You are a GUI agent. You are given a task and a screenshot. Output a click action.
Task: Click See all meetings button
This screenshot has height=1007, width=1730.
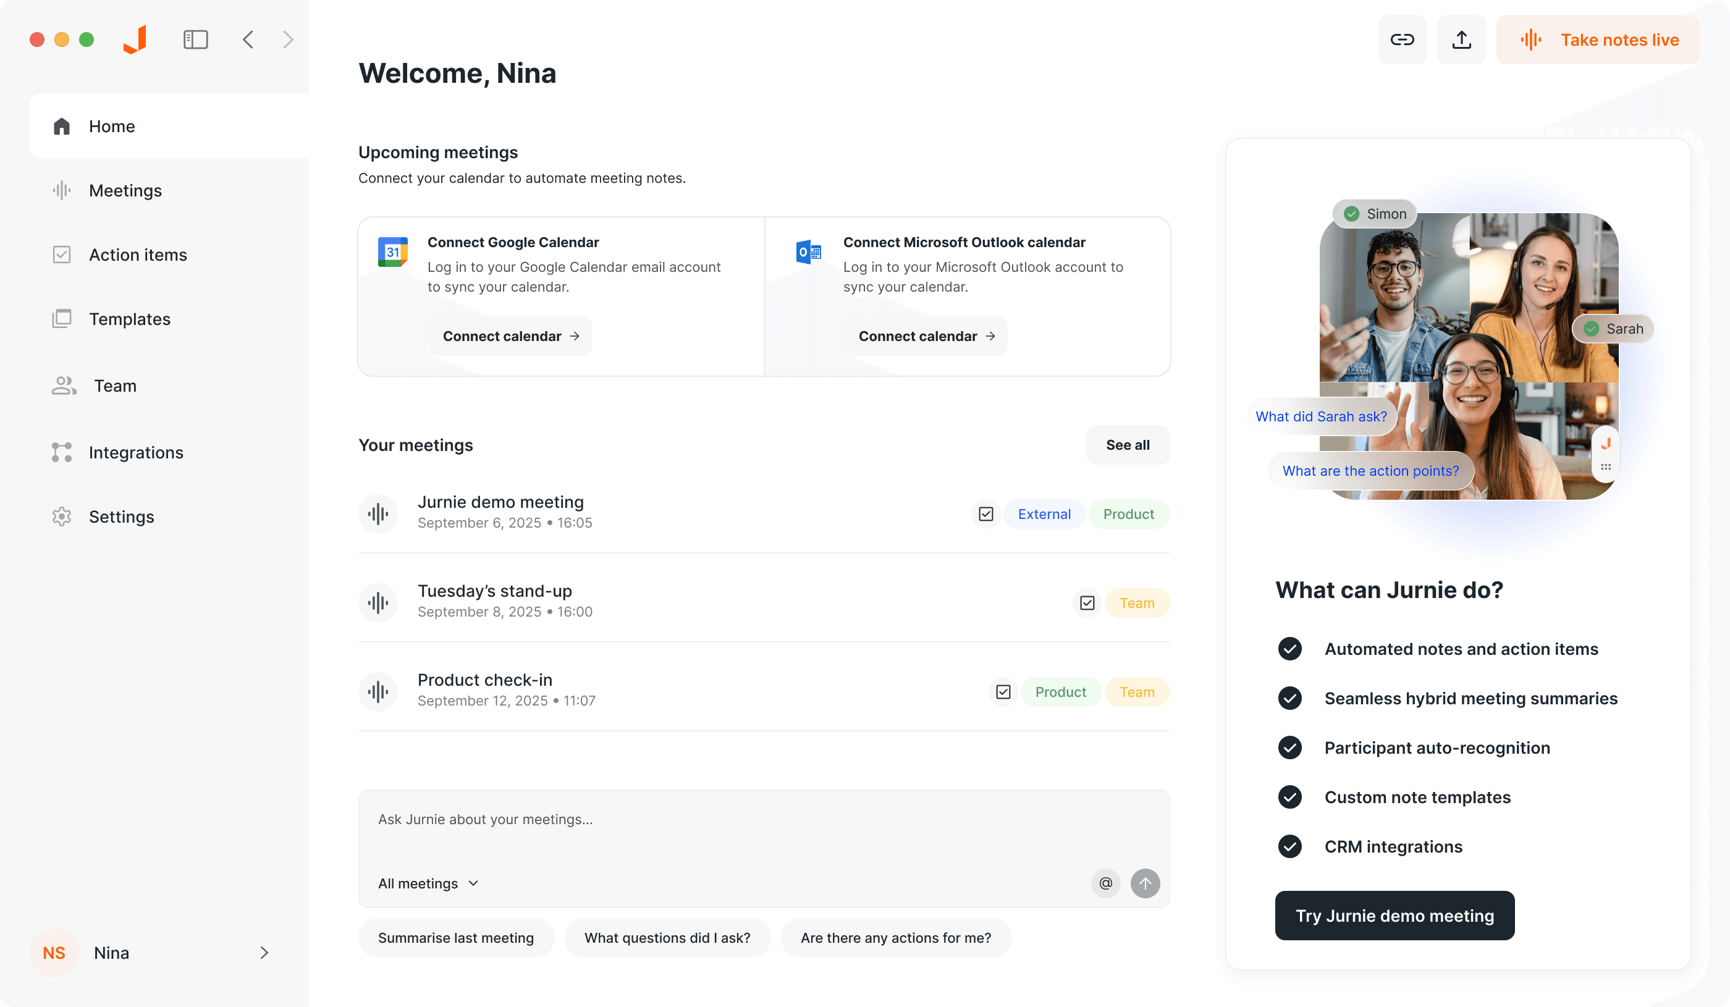(1127, 445)
